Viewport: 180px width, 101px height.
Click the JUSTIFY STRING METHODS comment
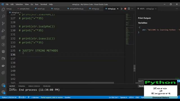(x=39, y=50)
